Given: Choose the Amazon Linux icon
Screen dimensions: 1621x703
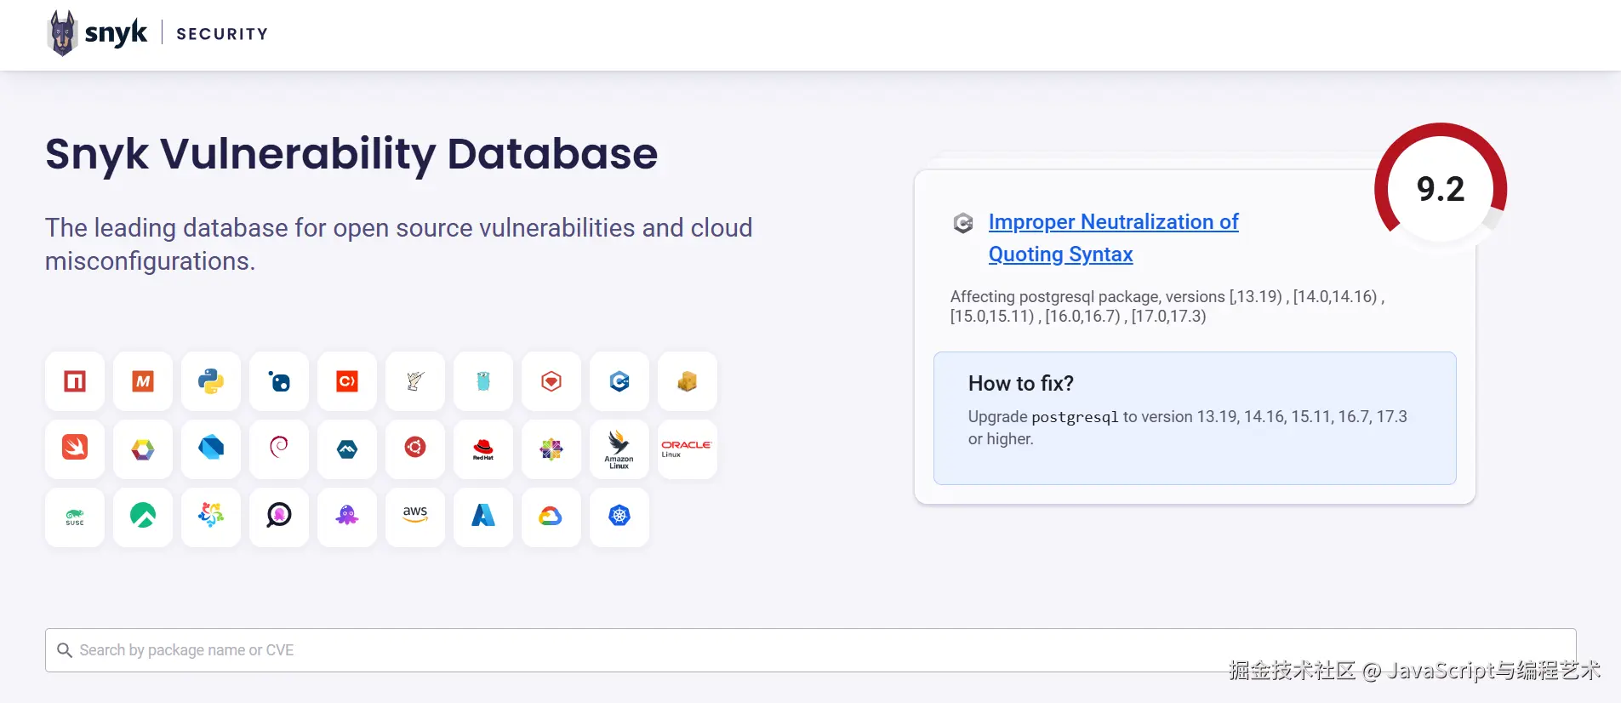Looking at the screenshot, I should (x=619, y=449).
